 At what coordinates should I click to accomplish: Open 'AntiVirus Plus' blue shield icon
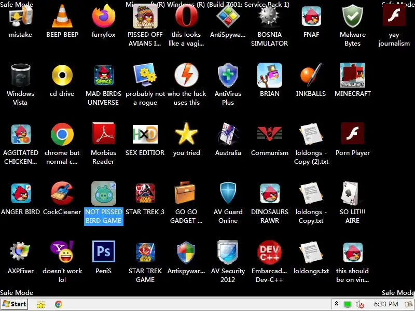pos(228,75)
